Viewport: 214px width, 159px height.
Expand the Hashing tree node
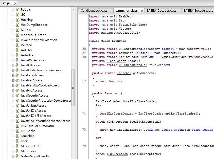(13, 20)
